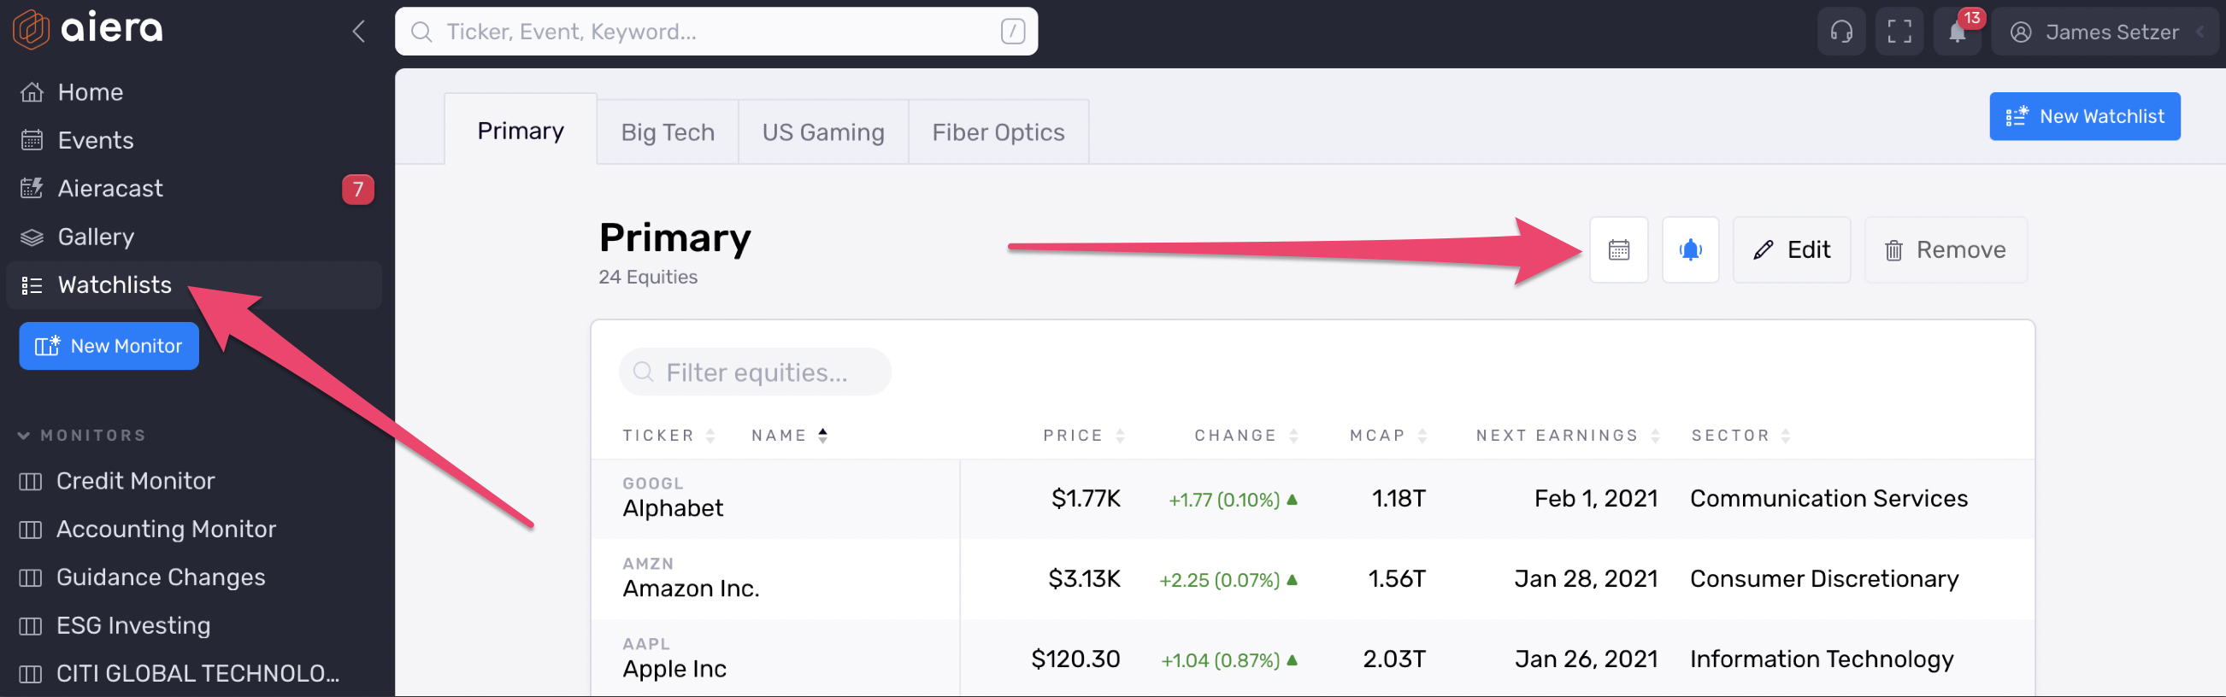Open the notifications bell with 13 badge
The height and width of the screenshot is (697, 2226).
[1958, 32]
